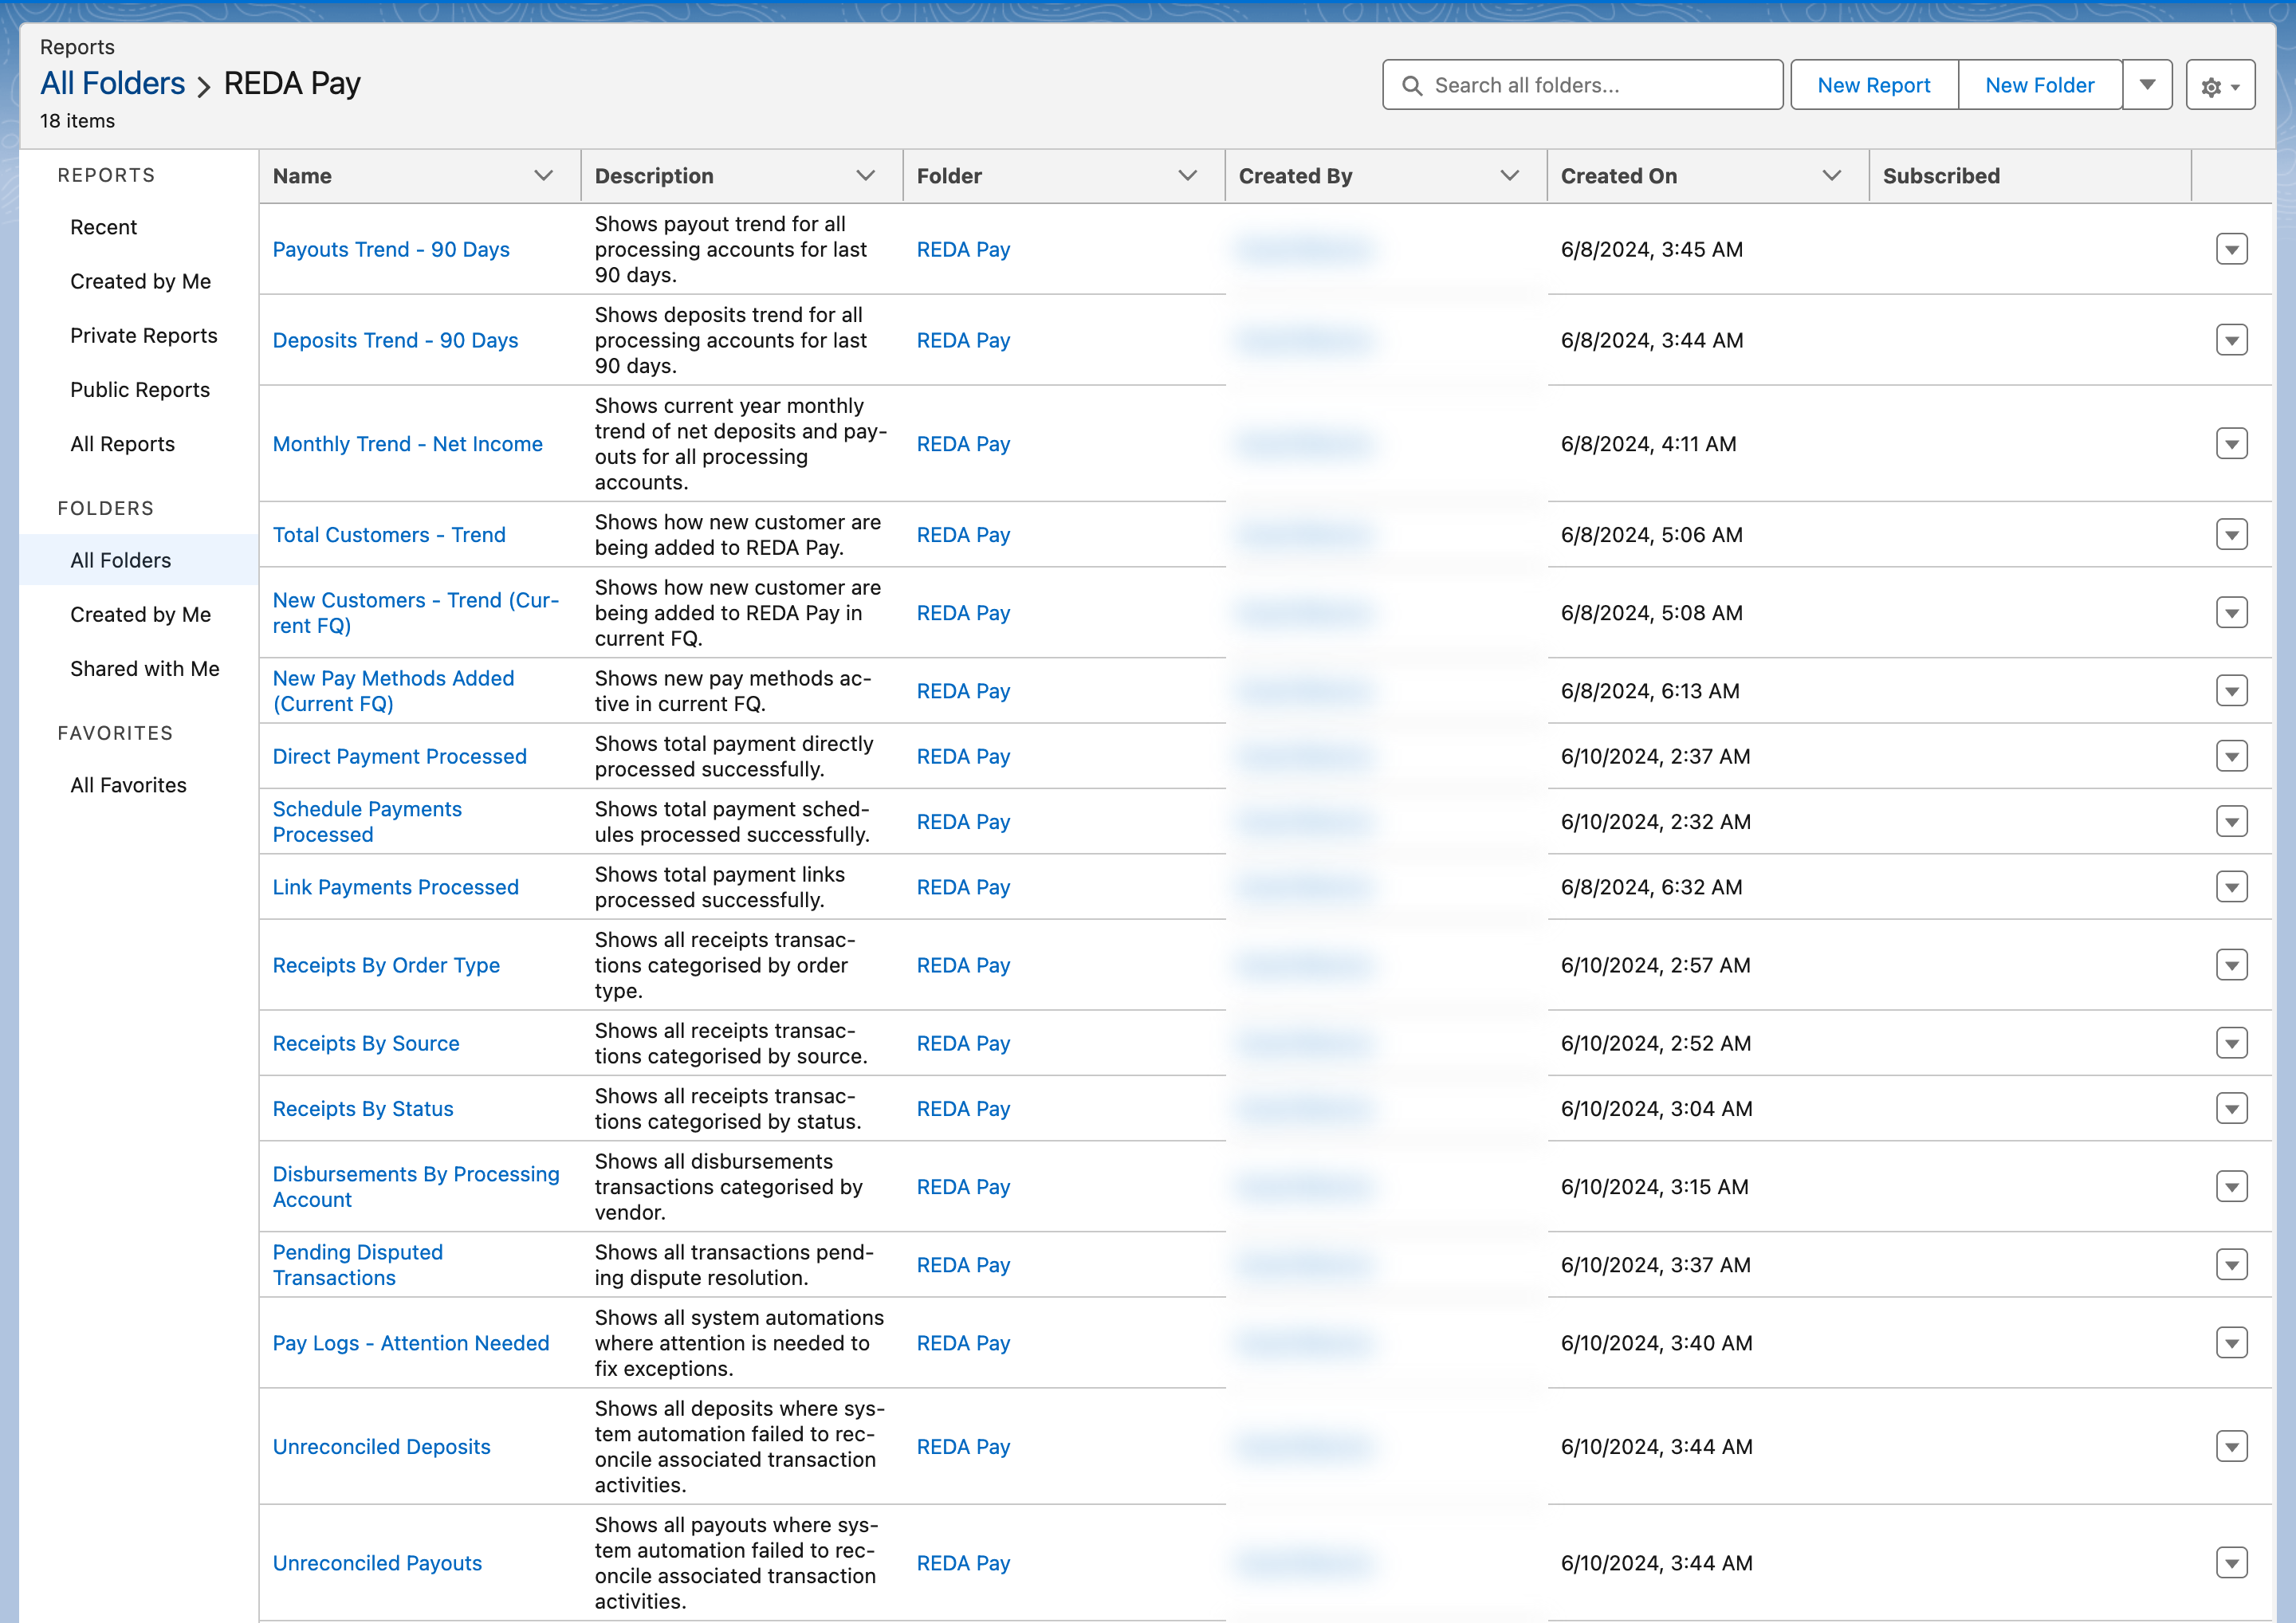Open Link Payments Processed report
The width and height of the screenshot is (2296, 1623).
point(396,888)
